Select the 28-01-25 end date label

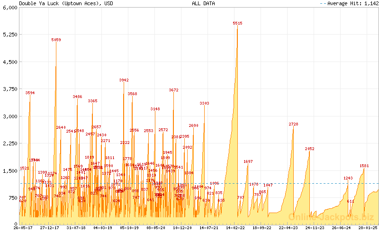point(368,228)
